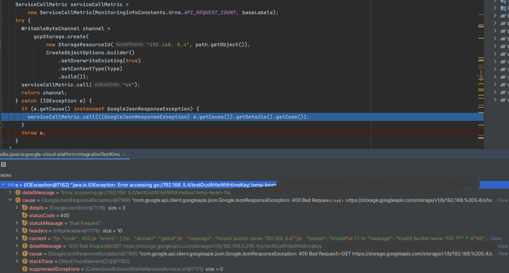
Task: Click 'CreateObjectOptions.builder()' in code
Action: [90, 52]
